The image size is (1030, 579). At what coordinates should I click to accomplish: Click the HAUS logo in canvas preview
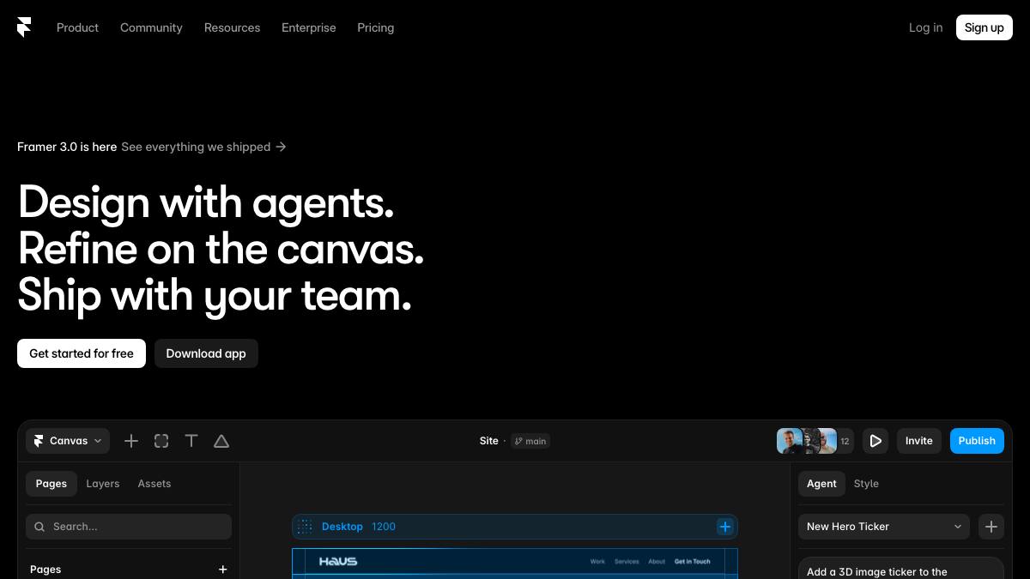coord(338,562)
